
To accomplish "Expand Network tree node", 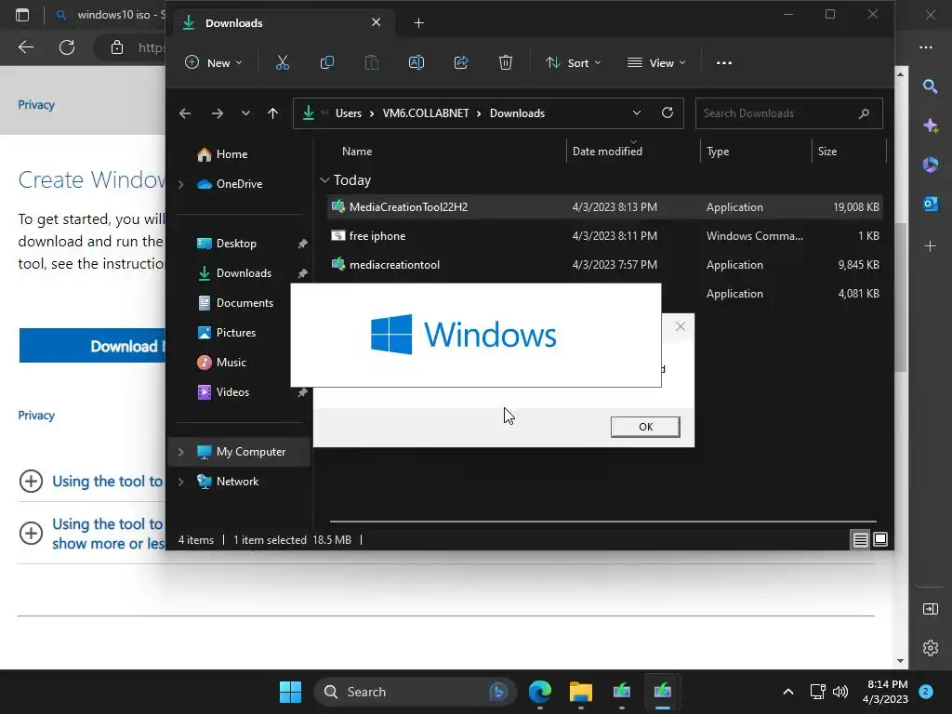I will click(181, 482).
